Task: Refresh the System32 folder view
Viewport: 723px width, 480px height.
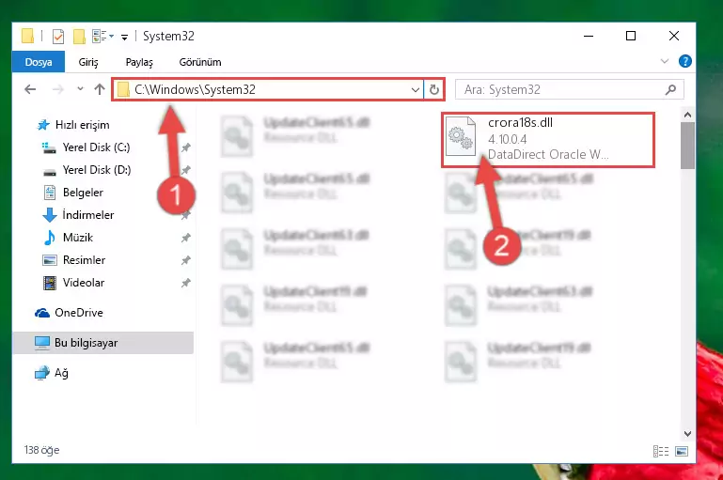Action: pyautogui.click(x=433, y=89)
